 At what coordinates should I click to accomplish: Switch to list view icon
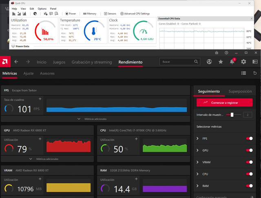(243, 73)
